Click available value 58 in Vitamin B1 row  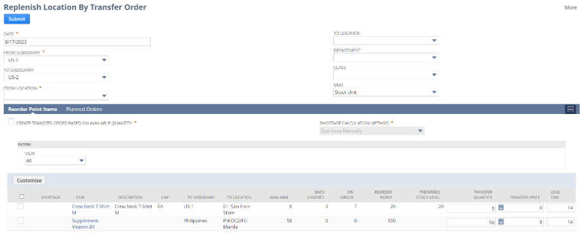[289, 220]
